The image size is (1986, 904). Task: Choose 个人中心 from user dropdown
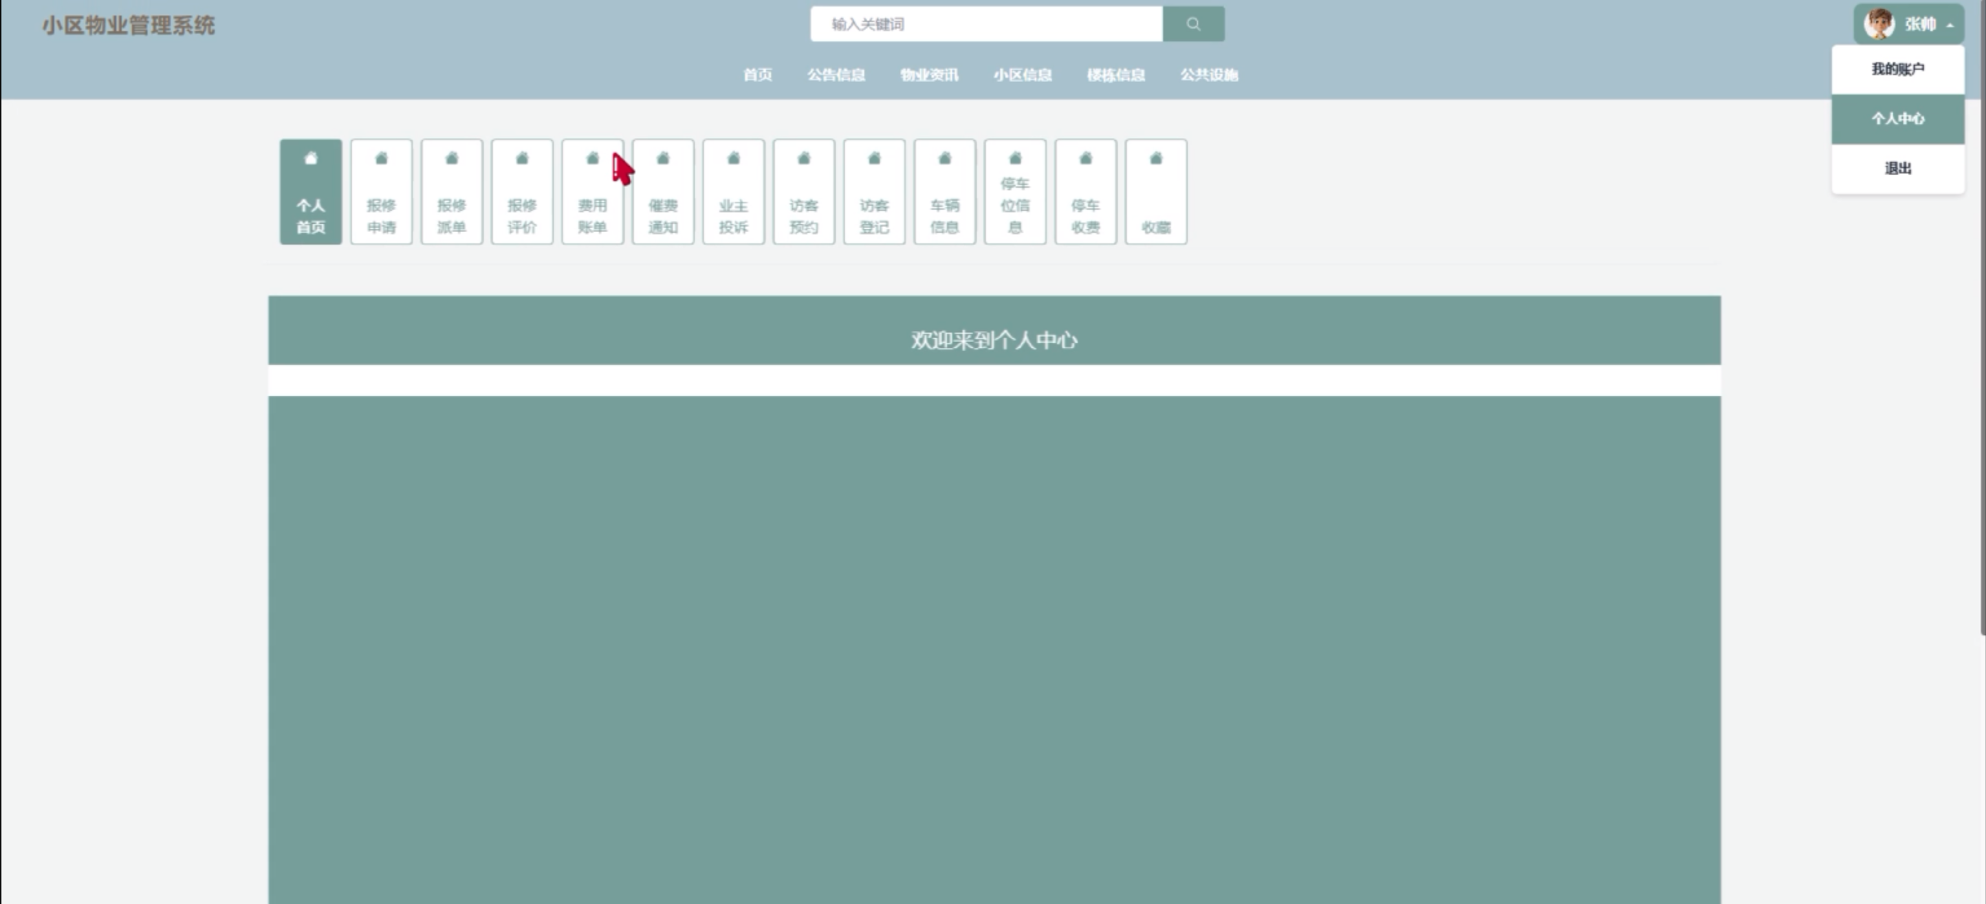[1897, 119]
